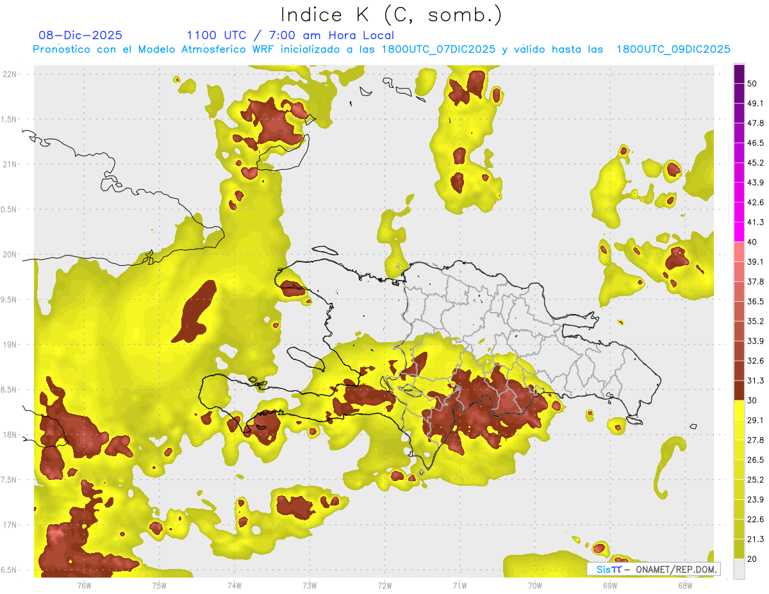Click the legend value 23.9

click(x=756, y=500)
